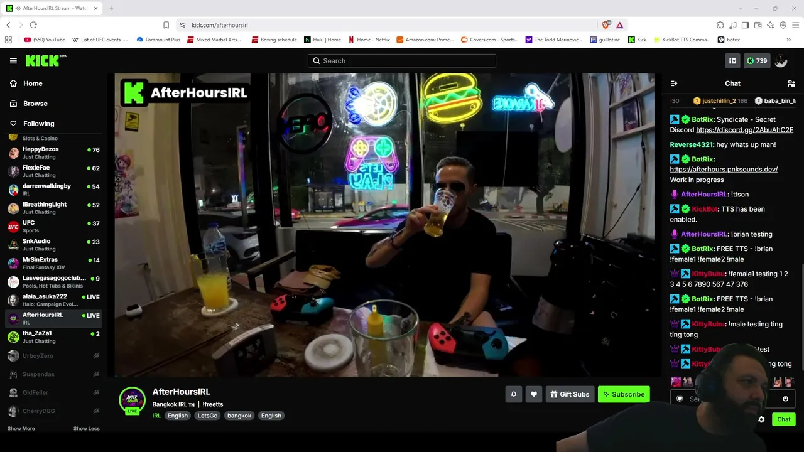The width and height of the screenshot is (804, 452).
Task: Click the AfterHoursIRL streamer avatar
Action: [x=132, y=400]
